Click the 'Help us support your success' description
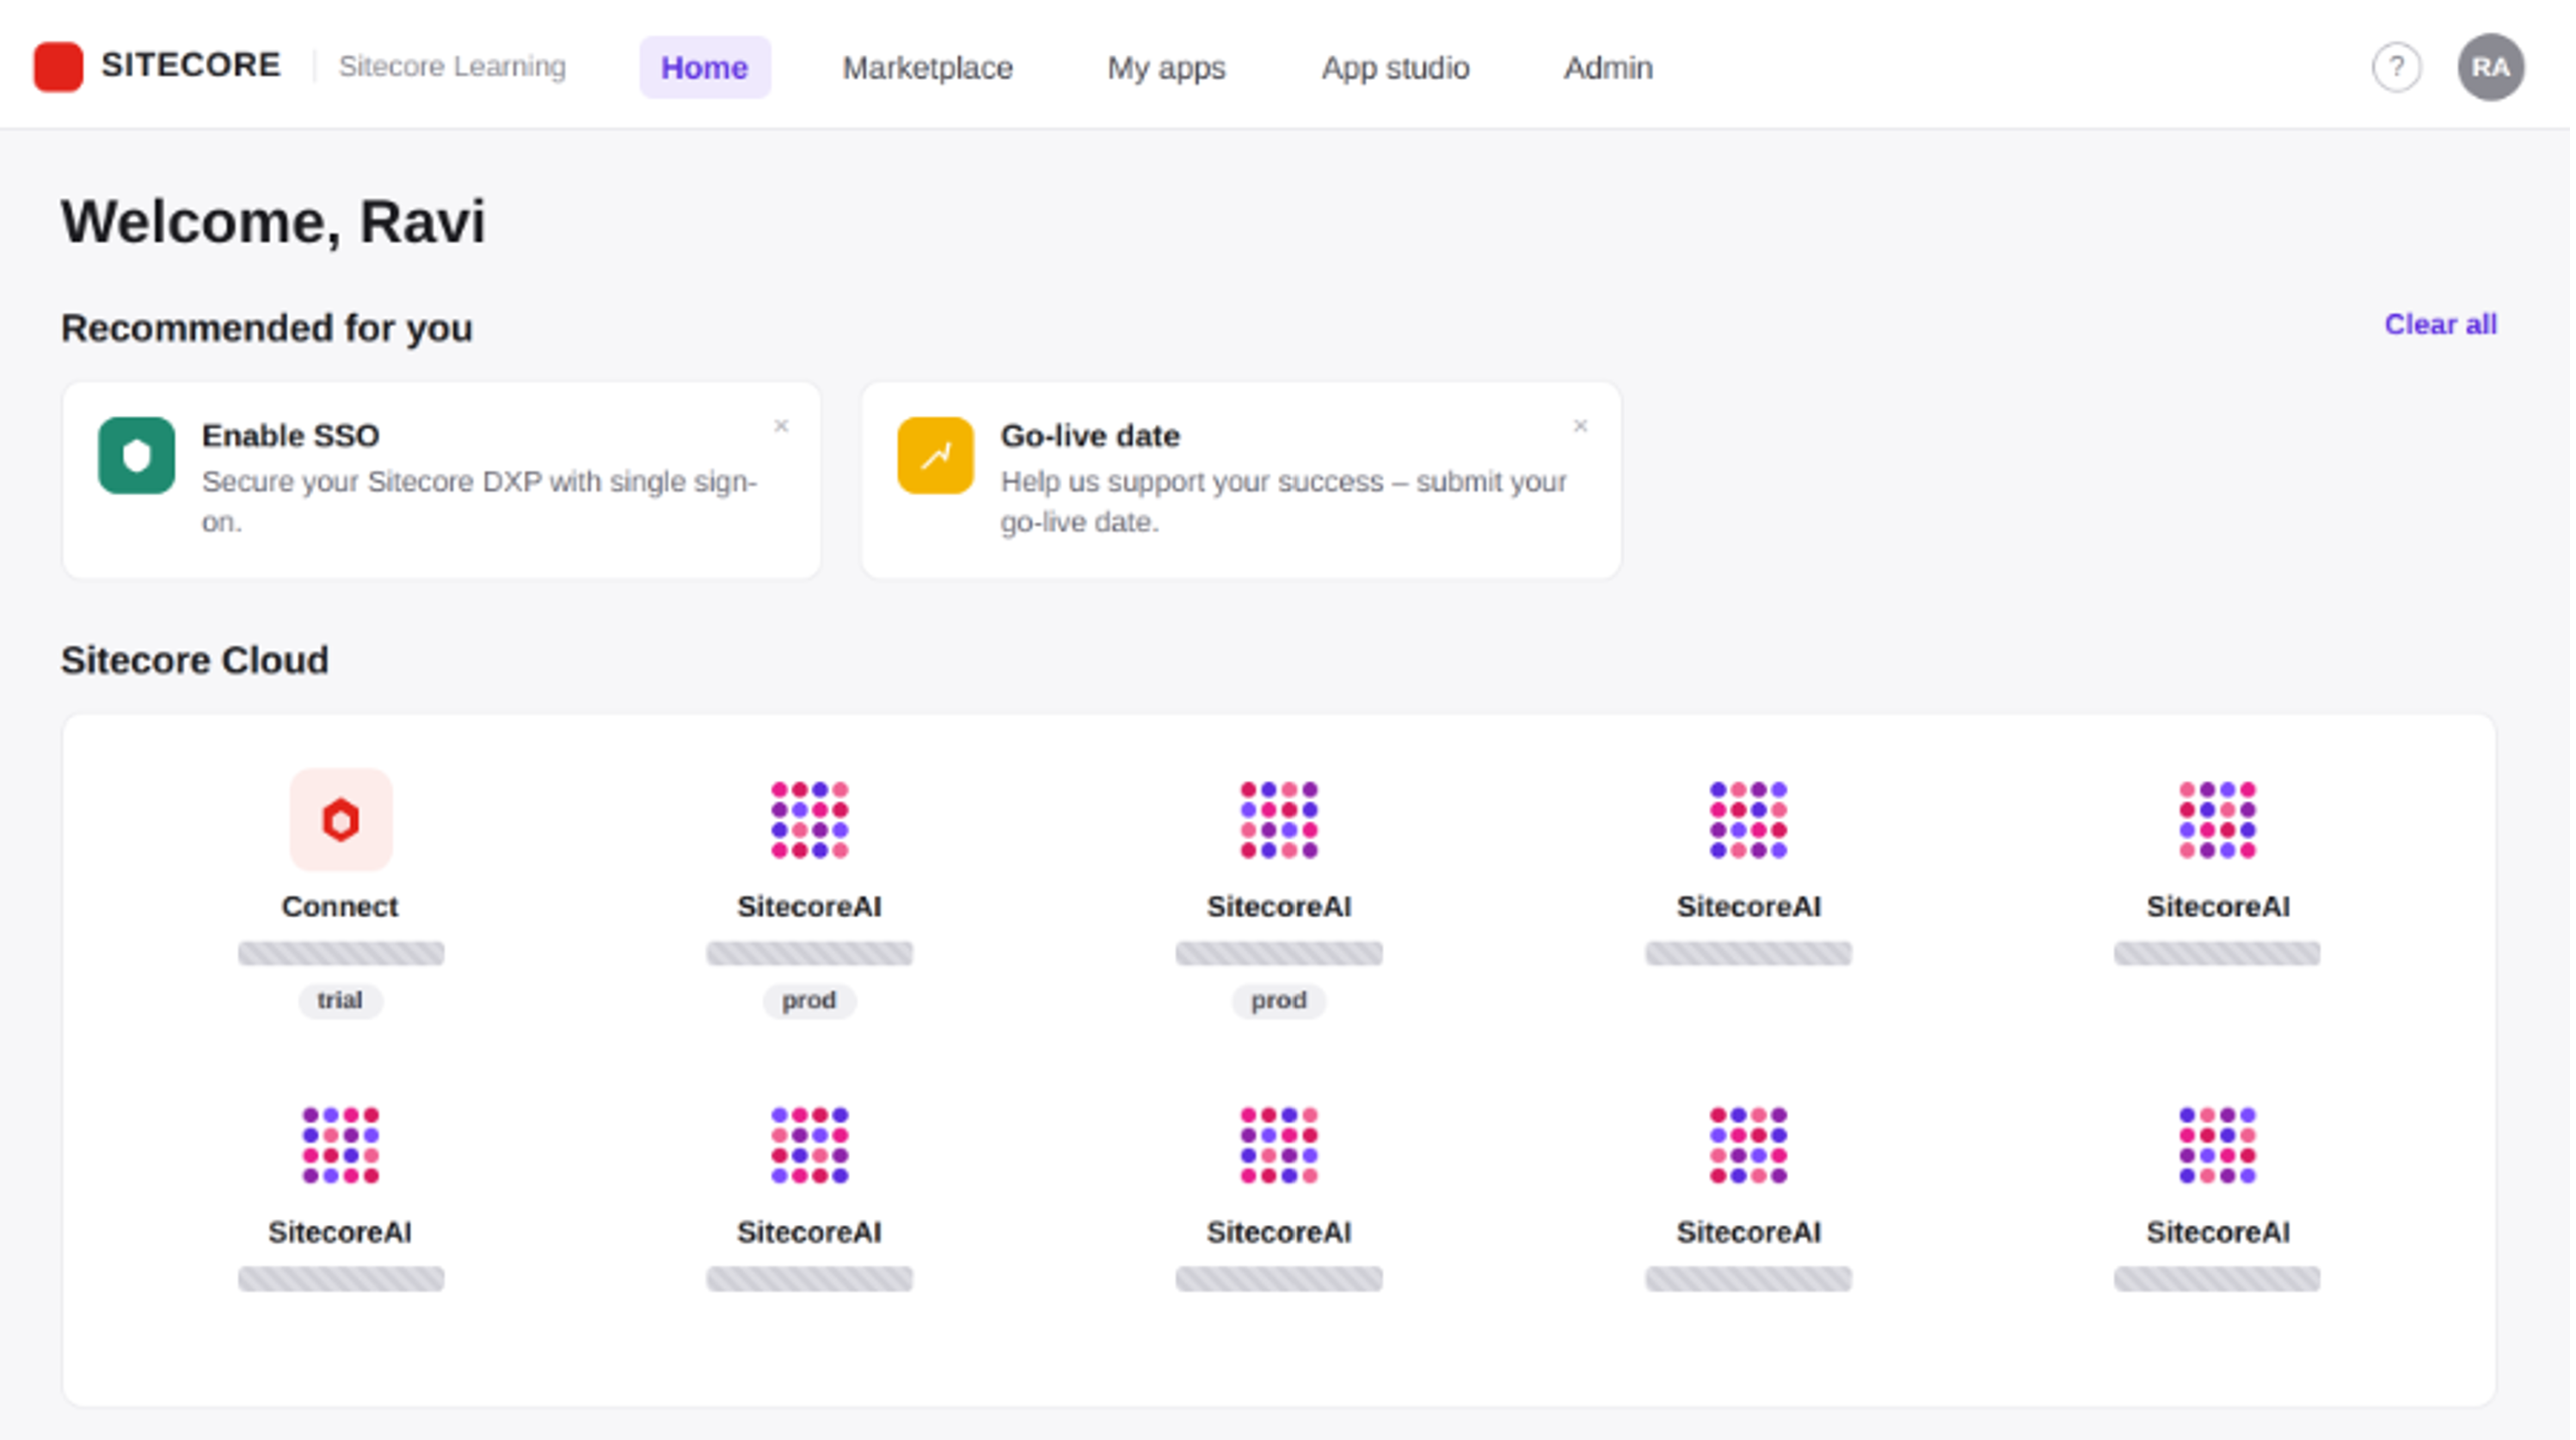The image size is (2576, 1440). [x=1286, y=503]
